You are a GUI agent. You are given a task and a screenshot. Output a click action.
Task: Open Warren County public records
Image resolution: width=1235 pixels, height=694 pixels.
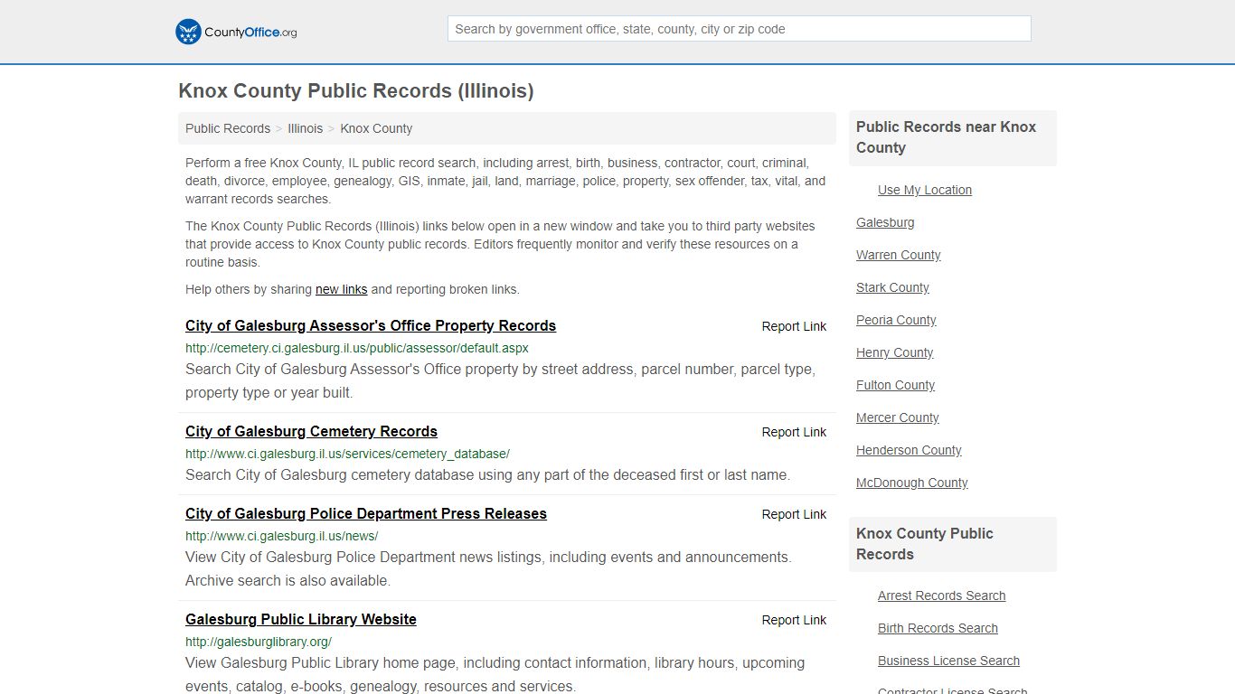(x=899, y=255)
